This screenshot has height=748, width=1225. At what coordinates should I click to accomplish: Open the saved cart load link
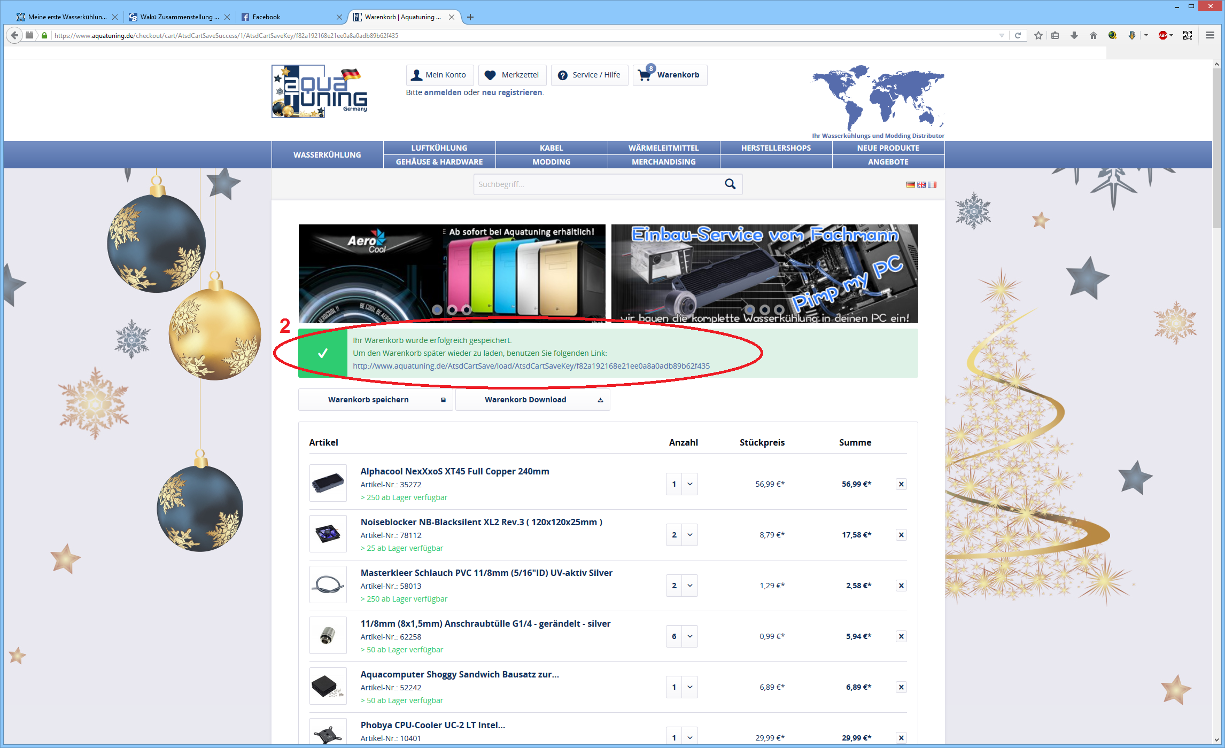pyautogui.click(x=531, y=366)
